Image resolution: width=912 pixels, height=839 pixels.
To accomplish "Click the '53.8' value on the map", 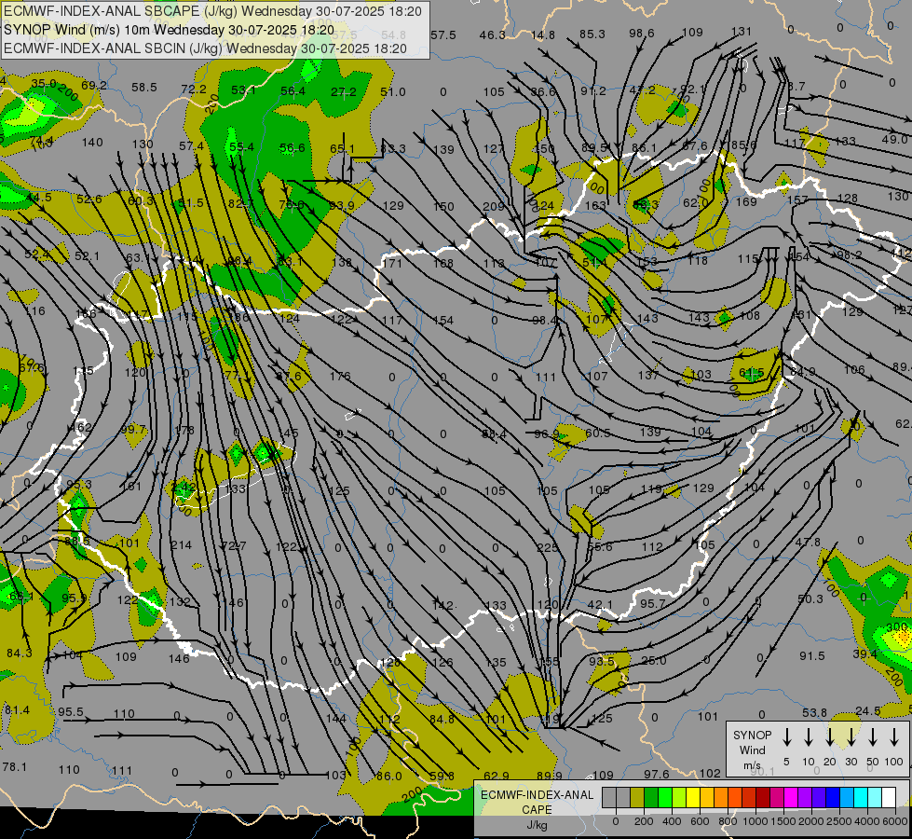I will point(814,712).
